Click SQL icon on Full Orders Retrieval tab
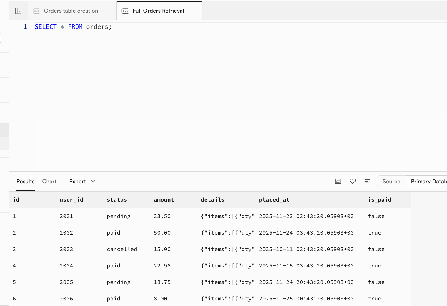 click(x=125, y=11)
